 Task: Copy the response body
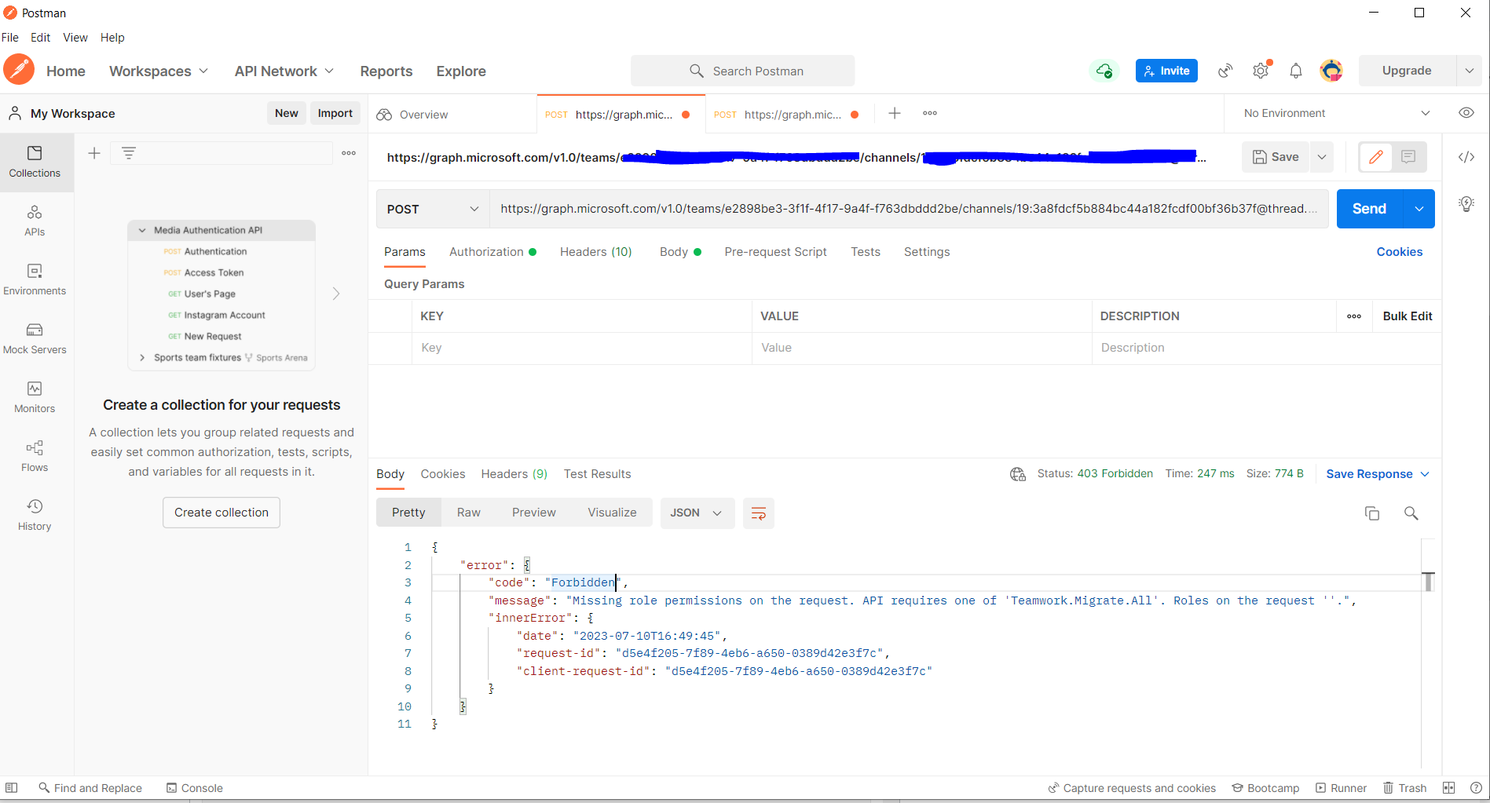[1372, 513]
